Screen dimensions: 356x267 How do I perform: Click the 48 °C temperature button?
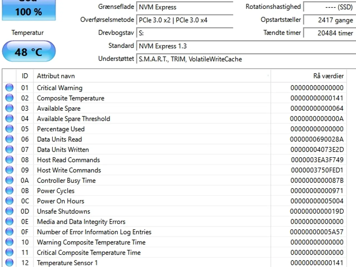click(29, 51)
